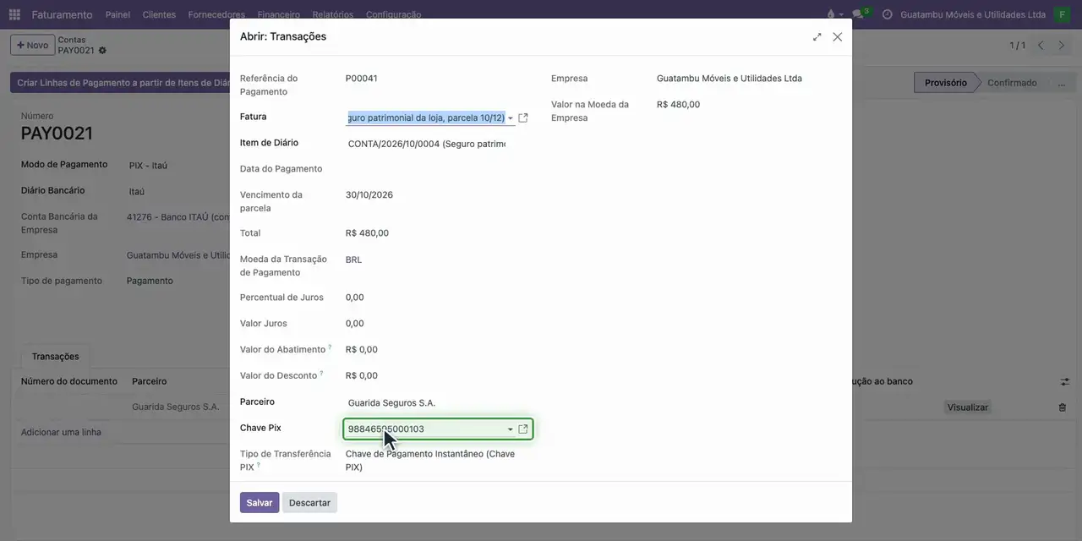Image resolution: width=1082 pixels, height=541 pixels.
Task: Expand the Chave Pix dropdown arrow
Action: click(510, 429)
